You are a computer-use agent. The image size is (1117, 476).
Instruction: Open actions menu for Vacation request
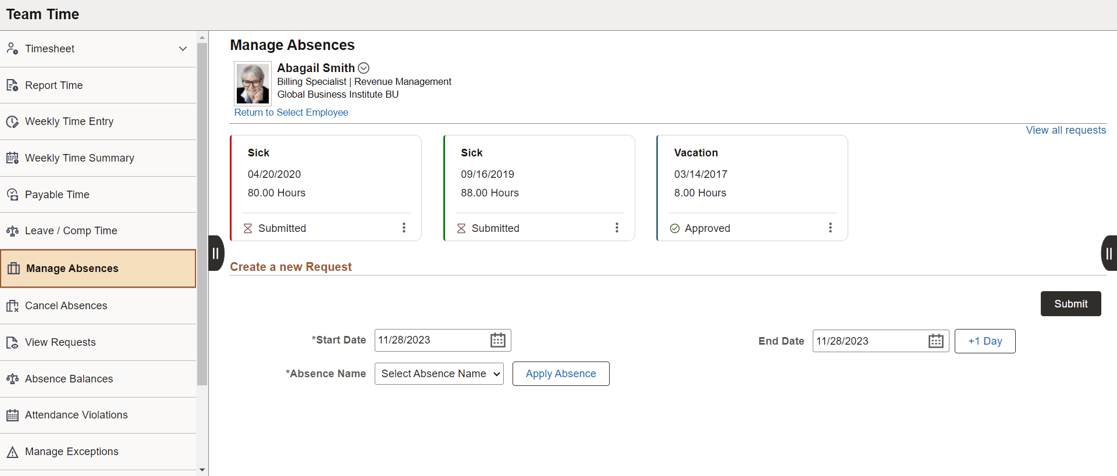[830, 228]
